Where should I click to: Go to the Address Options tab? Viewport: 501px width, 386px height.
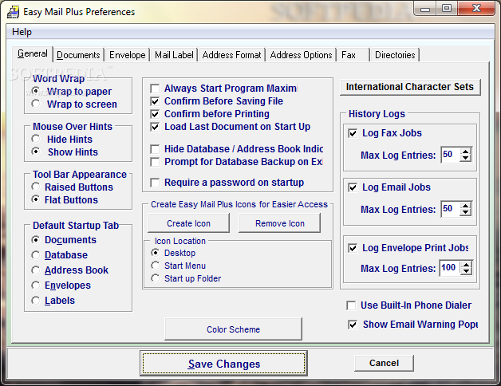(301, 55)
